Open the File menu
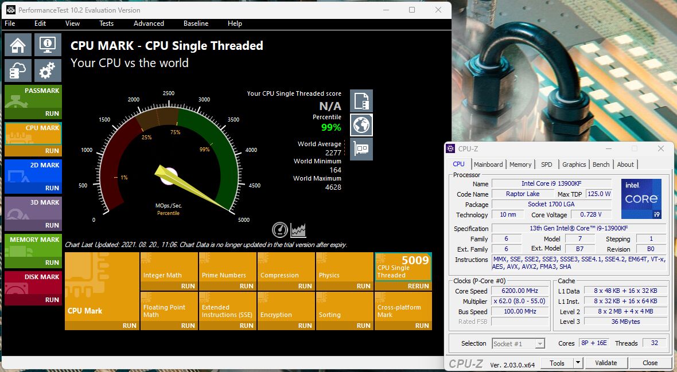The height and width of the screenshot is (372, 677). pyautogui.click(x=10, y=24)
